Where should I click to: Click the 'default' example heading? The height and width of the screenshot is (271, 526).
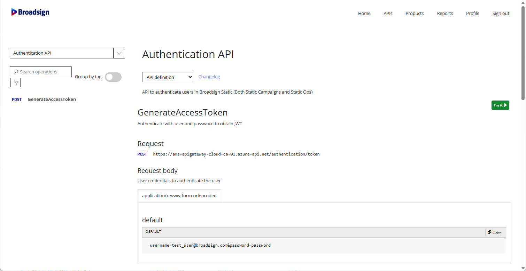153,220
